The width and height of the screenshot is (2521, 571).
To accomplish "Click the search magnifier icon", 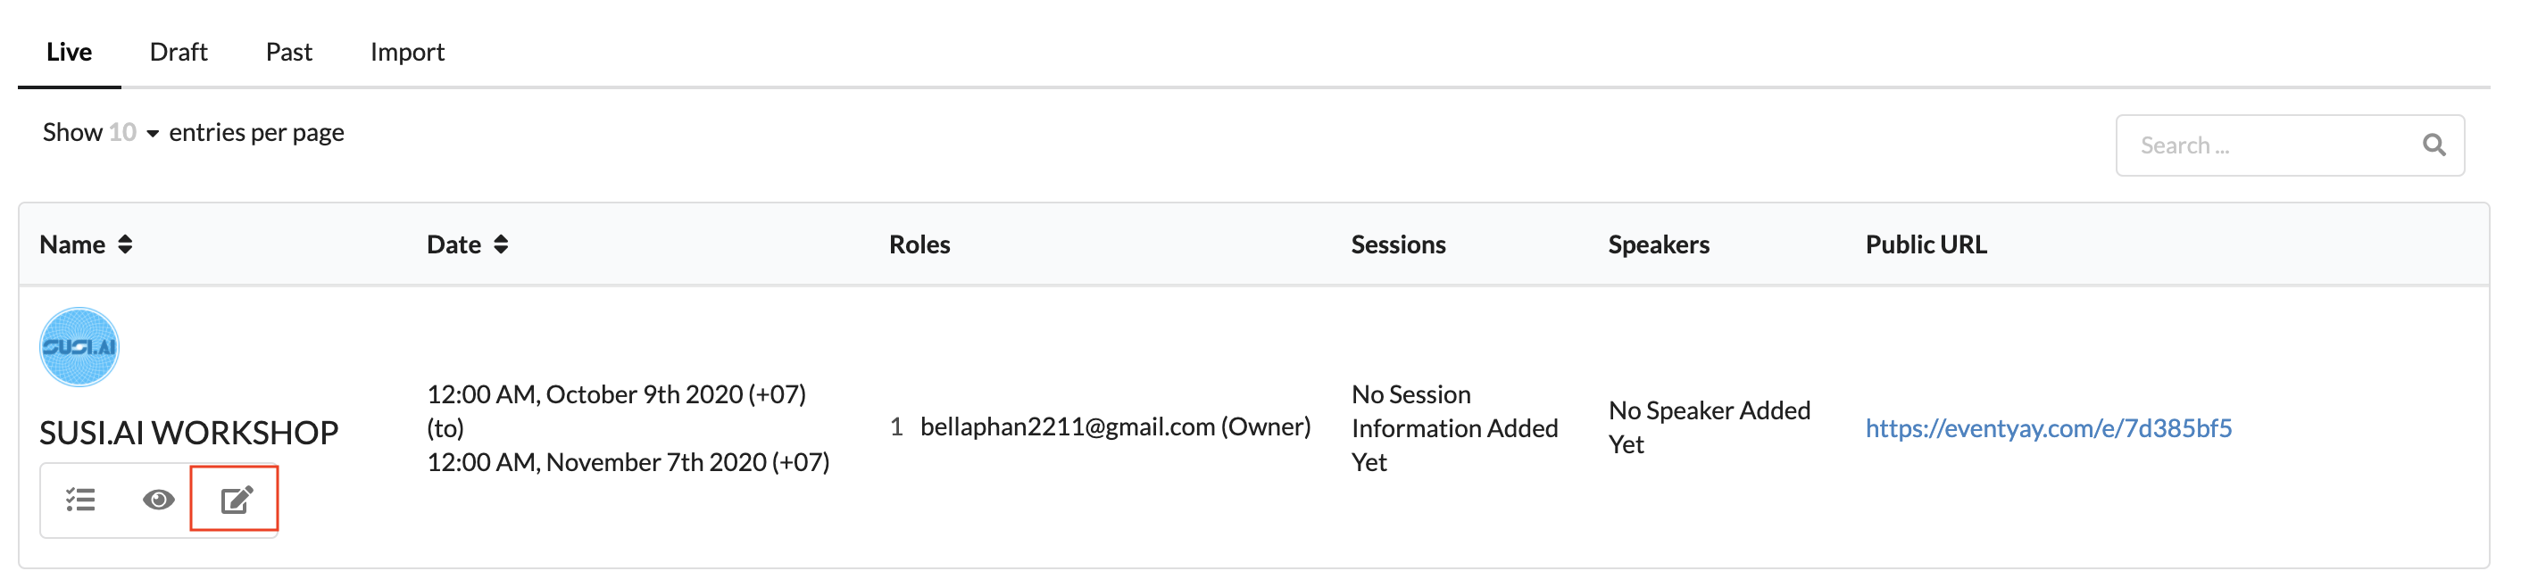I will tap(2433, 145).
